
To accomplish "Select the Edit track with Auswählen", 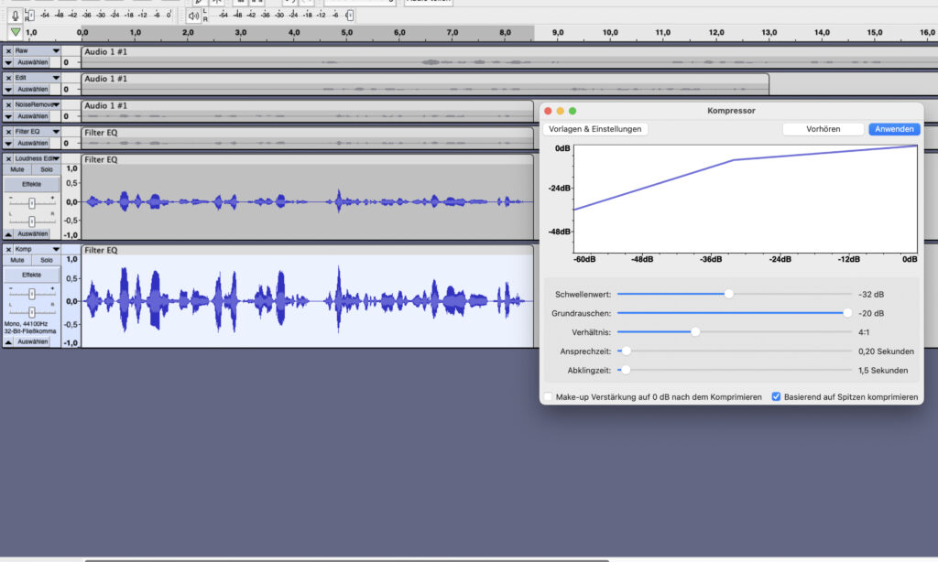I will (x=33, y=89).
